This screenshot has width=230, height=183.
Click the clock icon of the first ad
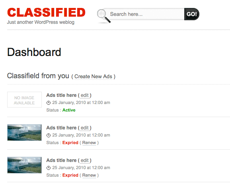tap(49, 103)
